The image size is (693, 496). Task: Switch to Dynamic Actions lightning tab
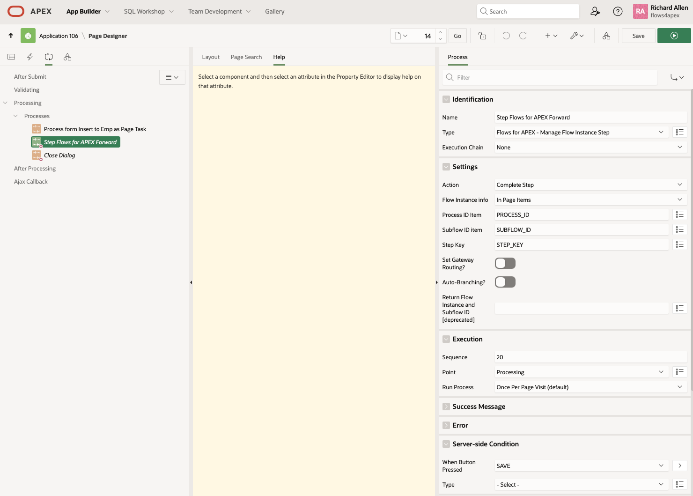pos(30,57)
